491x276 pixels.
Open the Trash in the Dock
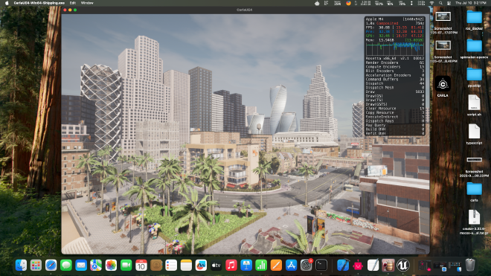(470, 265)
